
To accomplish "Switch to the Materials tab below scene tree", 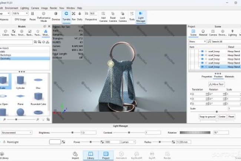I will (x=230, y=77).
